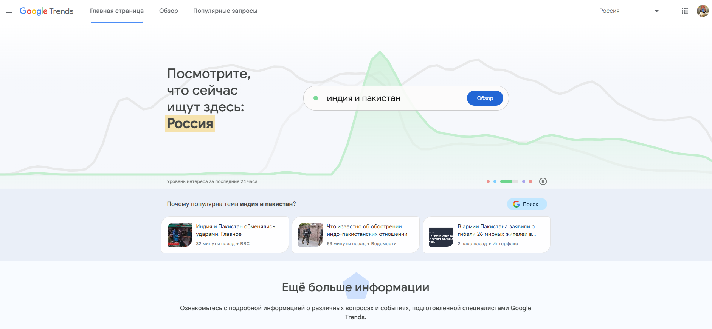
Task: Select the purple carousel dot
Action: point(524,181)
